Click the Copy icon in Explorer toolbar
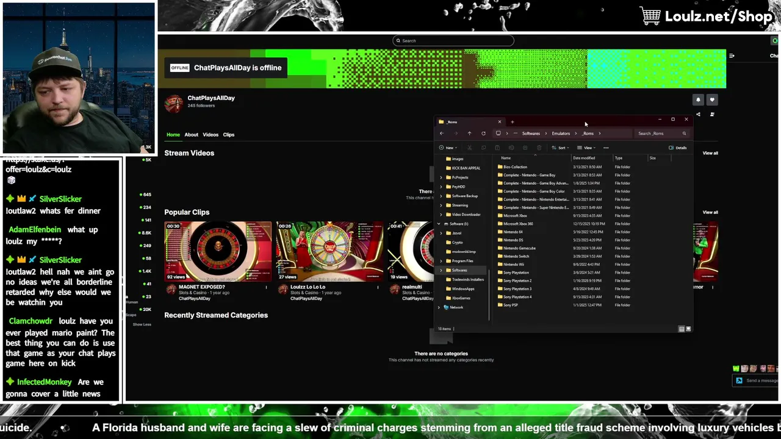 [483, 148]
